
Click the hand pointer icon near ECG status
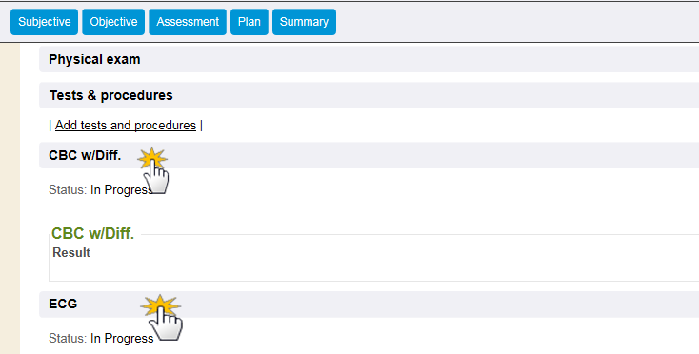(x=167, y=324)
